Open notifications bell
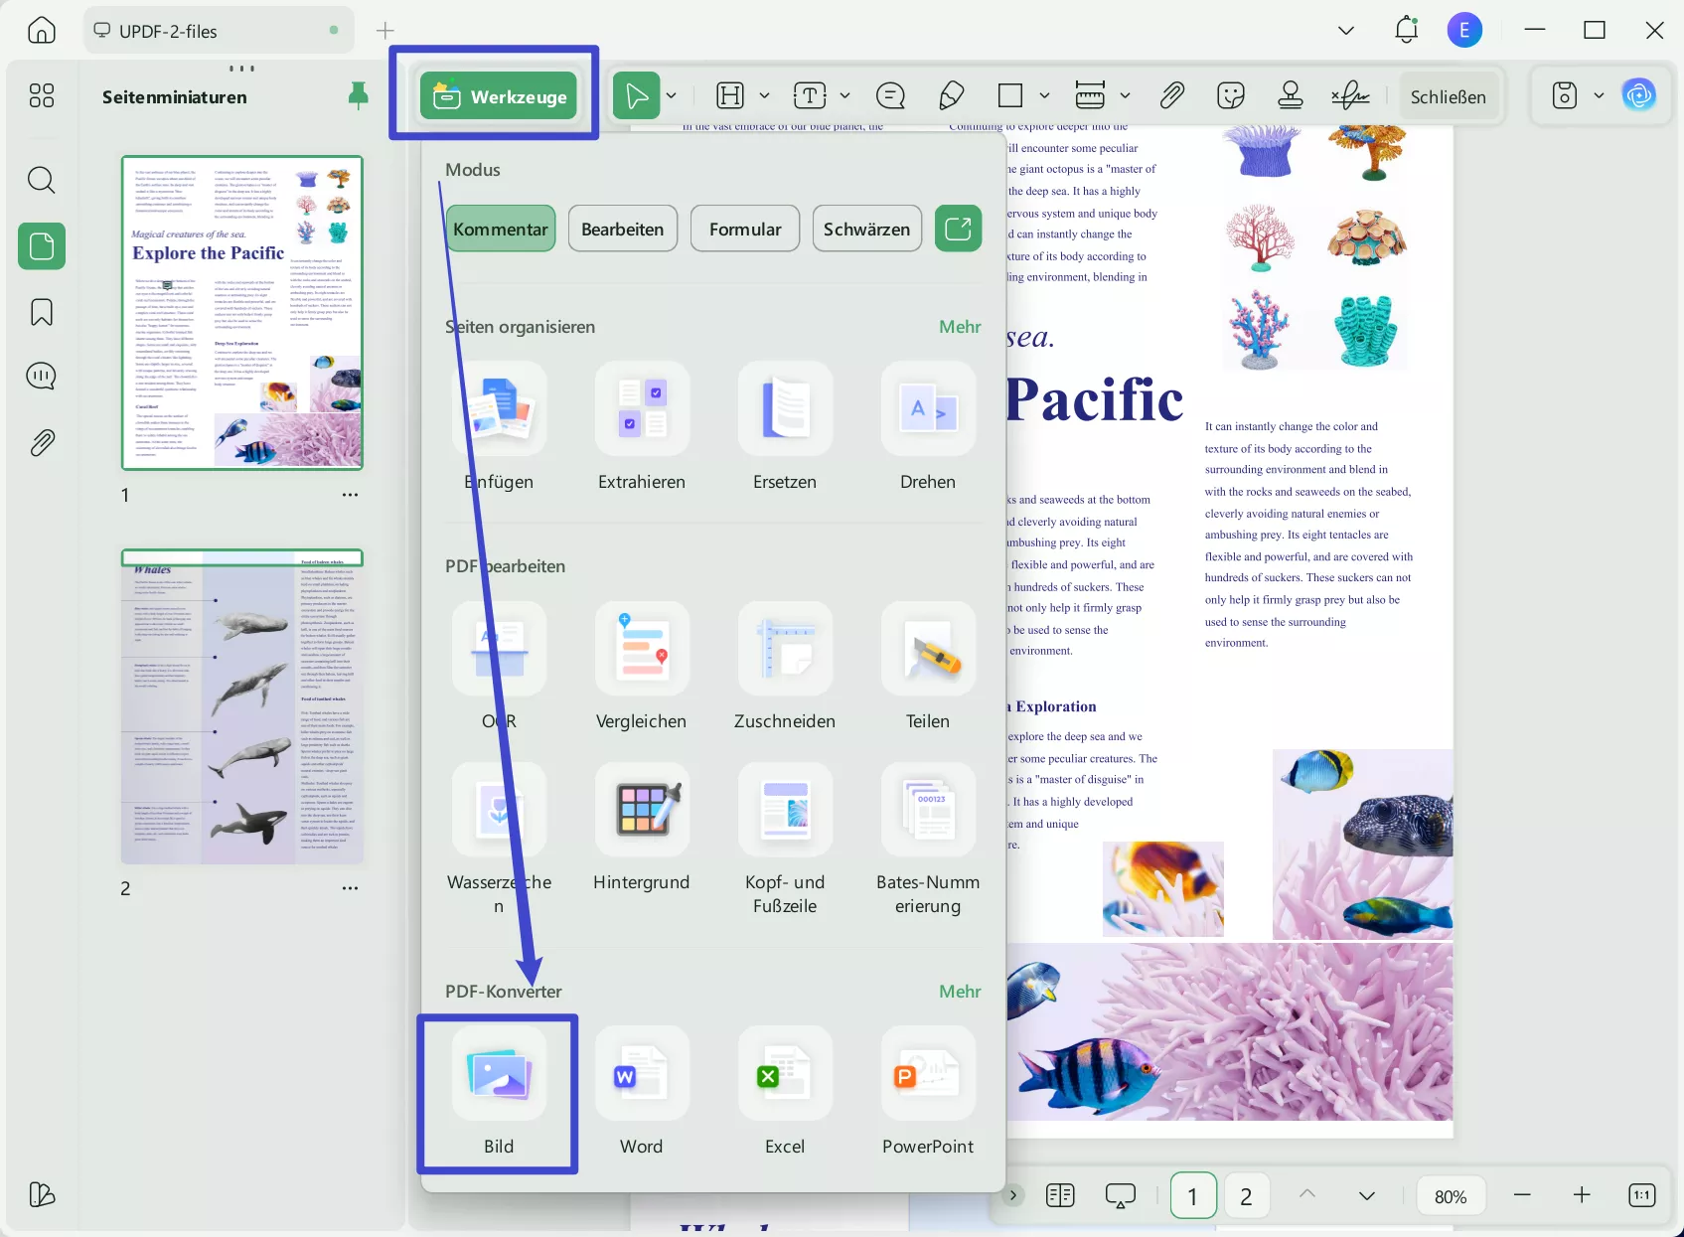Viewport: 1684px width, 1237px height. (x=1406, y=31)
